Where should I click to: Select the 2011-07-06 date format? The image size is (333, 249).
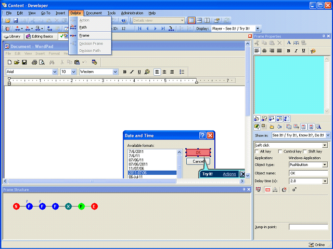click(152, 173)
